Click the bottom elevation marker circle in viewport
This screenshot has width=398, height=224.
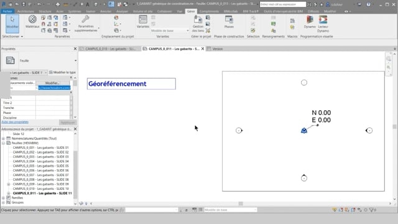click(x=304, y=178)
